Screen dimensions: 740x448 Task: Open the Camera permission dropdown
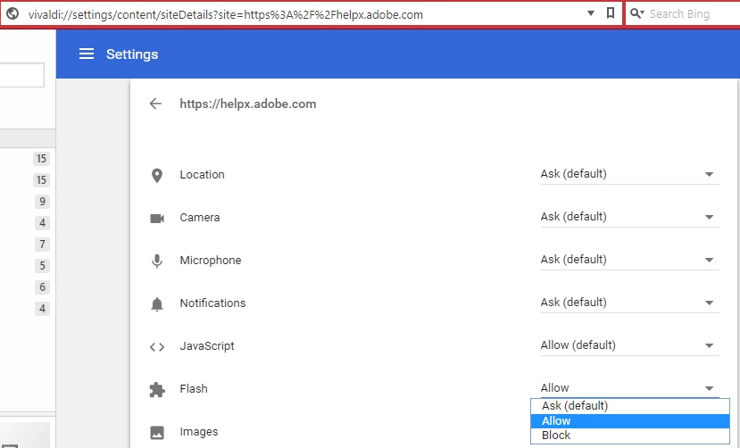click(x=629, y=217)
